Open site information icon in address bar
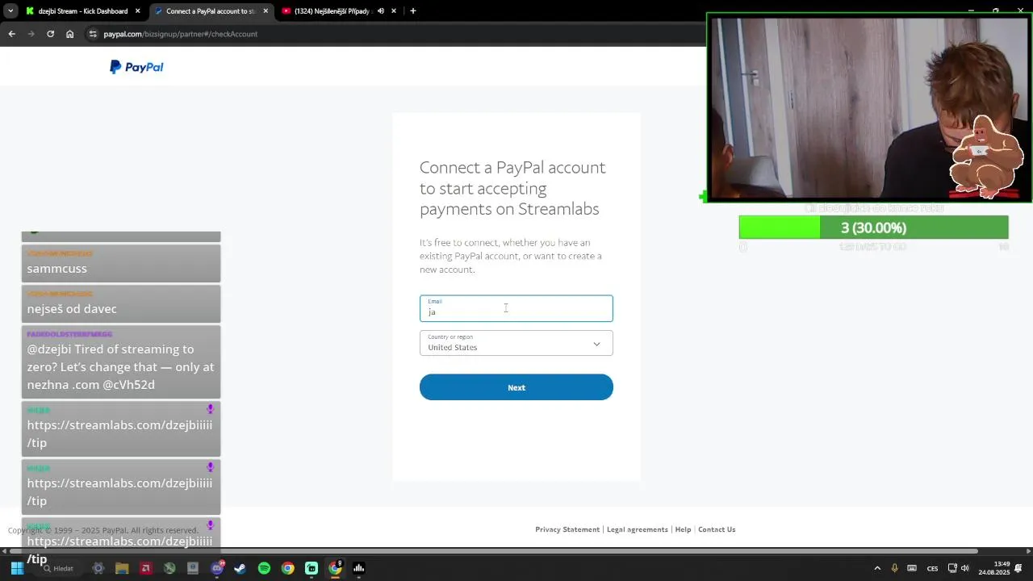Viewport: 1033px width, 581px height. 93,34
